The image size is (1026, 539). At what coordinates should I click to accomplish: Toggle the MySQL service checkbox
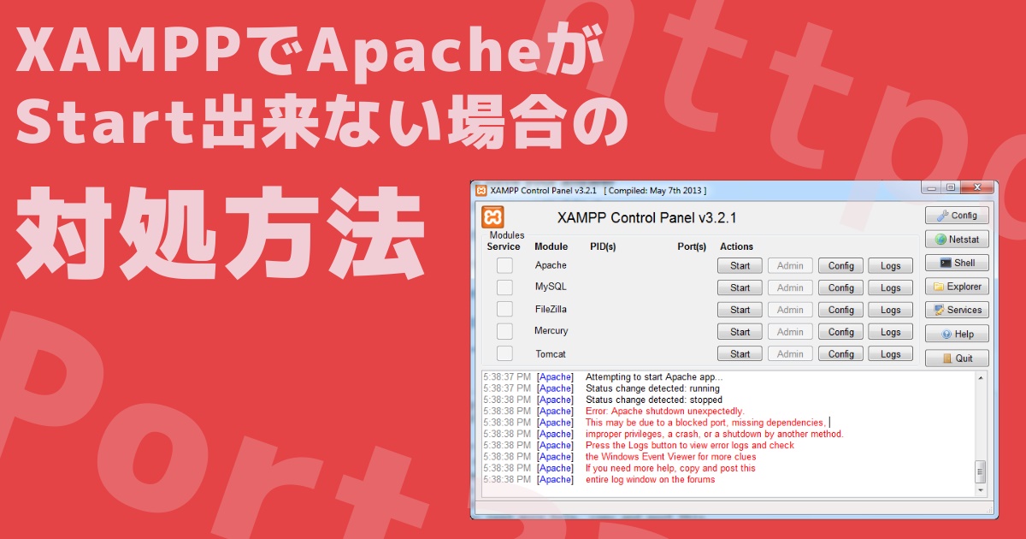coord(504,287)
